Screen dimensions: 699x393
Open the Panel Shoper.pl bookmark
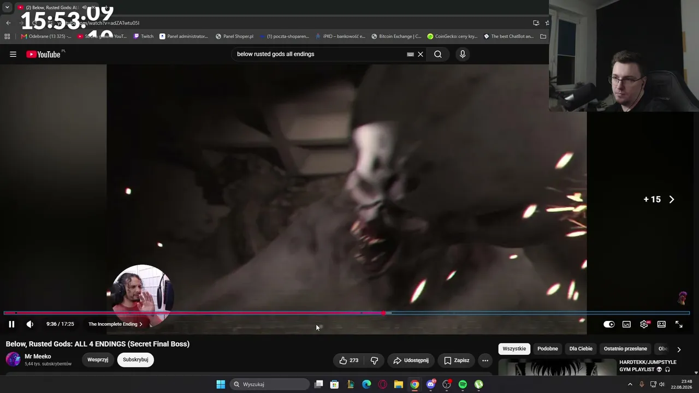[x=234, y=37]
